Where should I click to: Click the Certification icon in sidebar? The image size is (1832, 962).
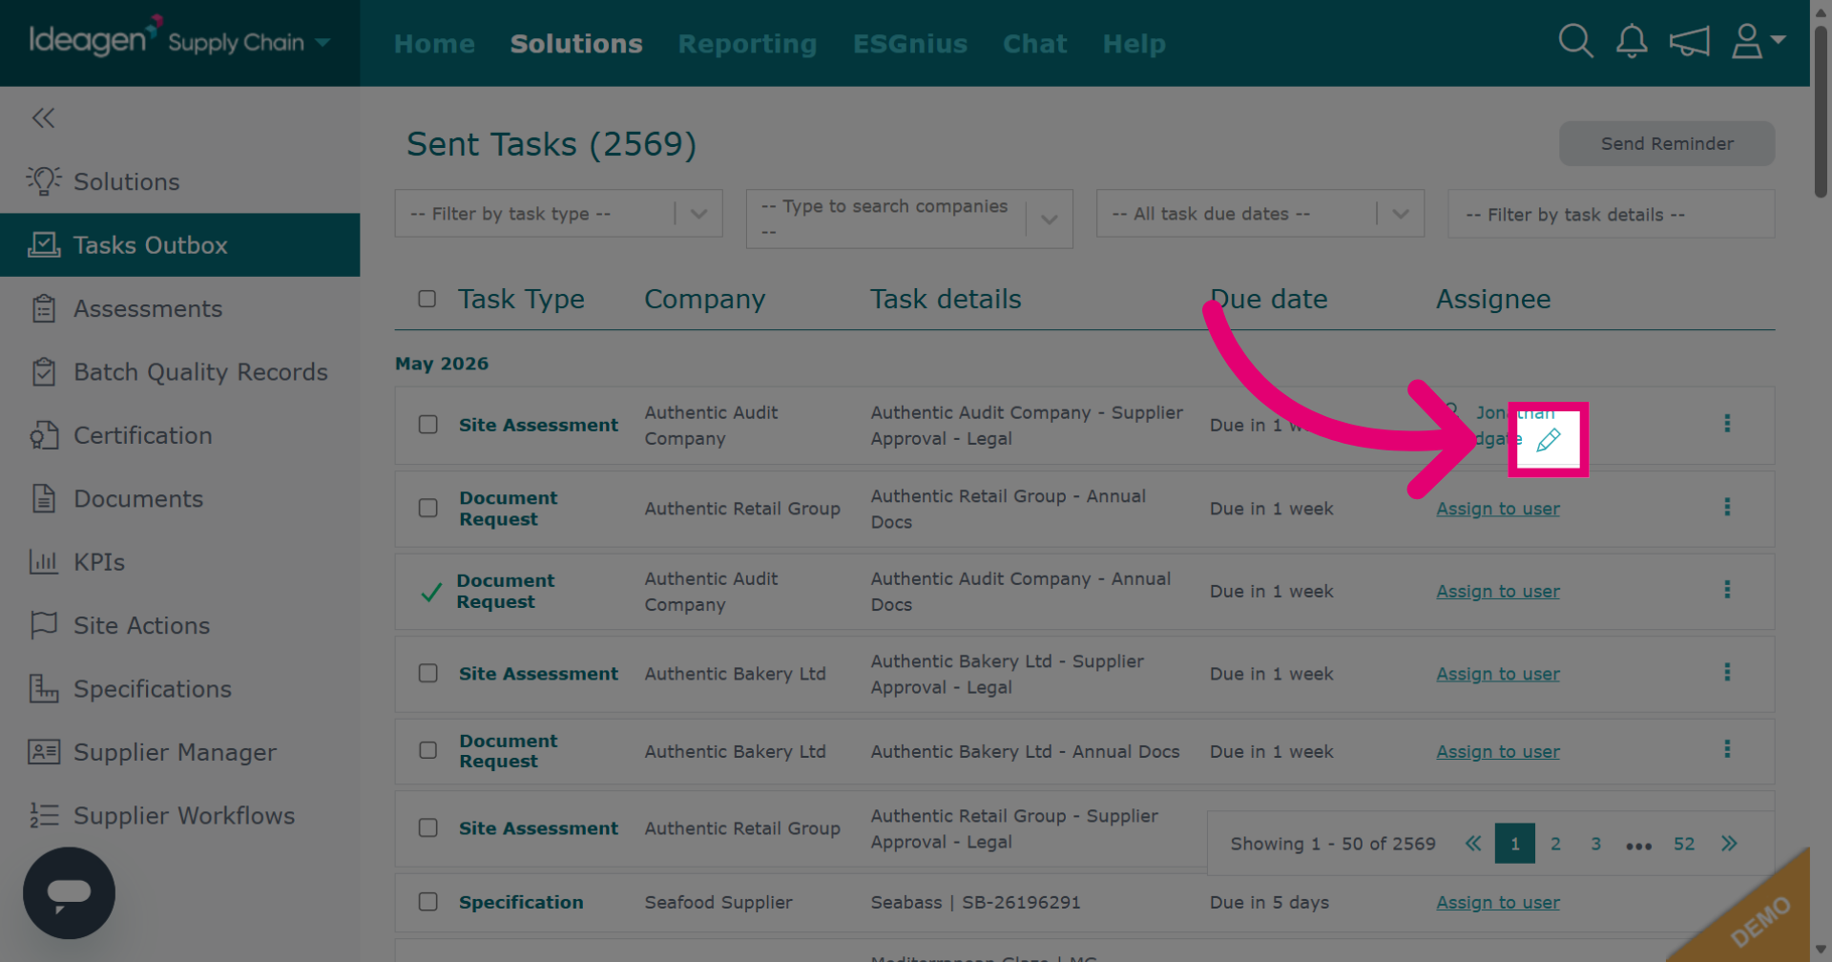click(43, 435)
